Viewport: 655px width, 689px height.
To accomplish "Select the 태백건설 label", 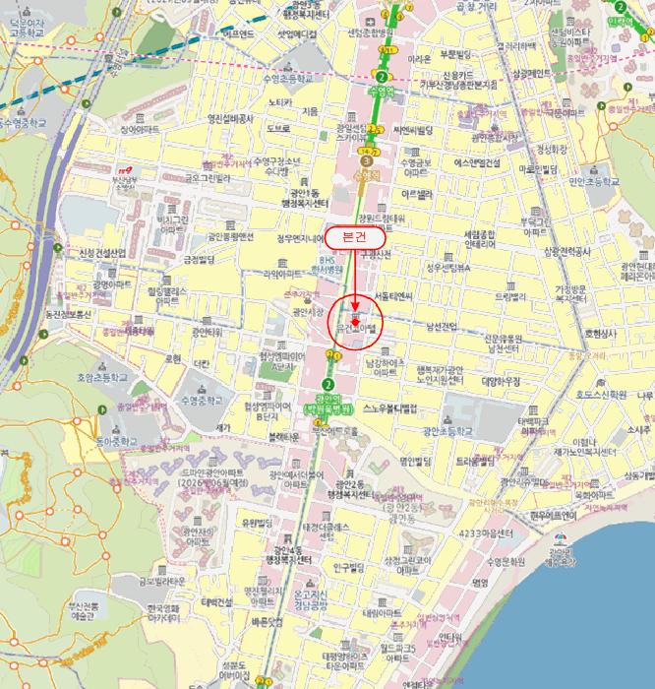I will click(x=216, y=602).
